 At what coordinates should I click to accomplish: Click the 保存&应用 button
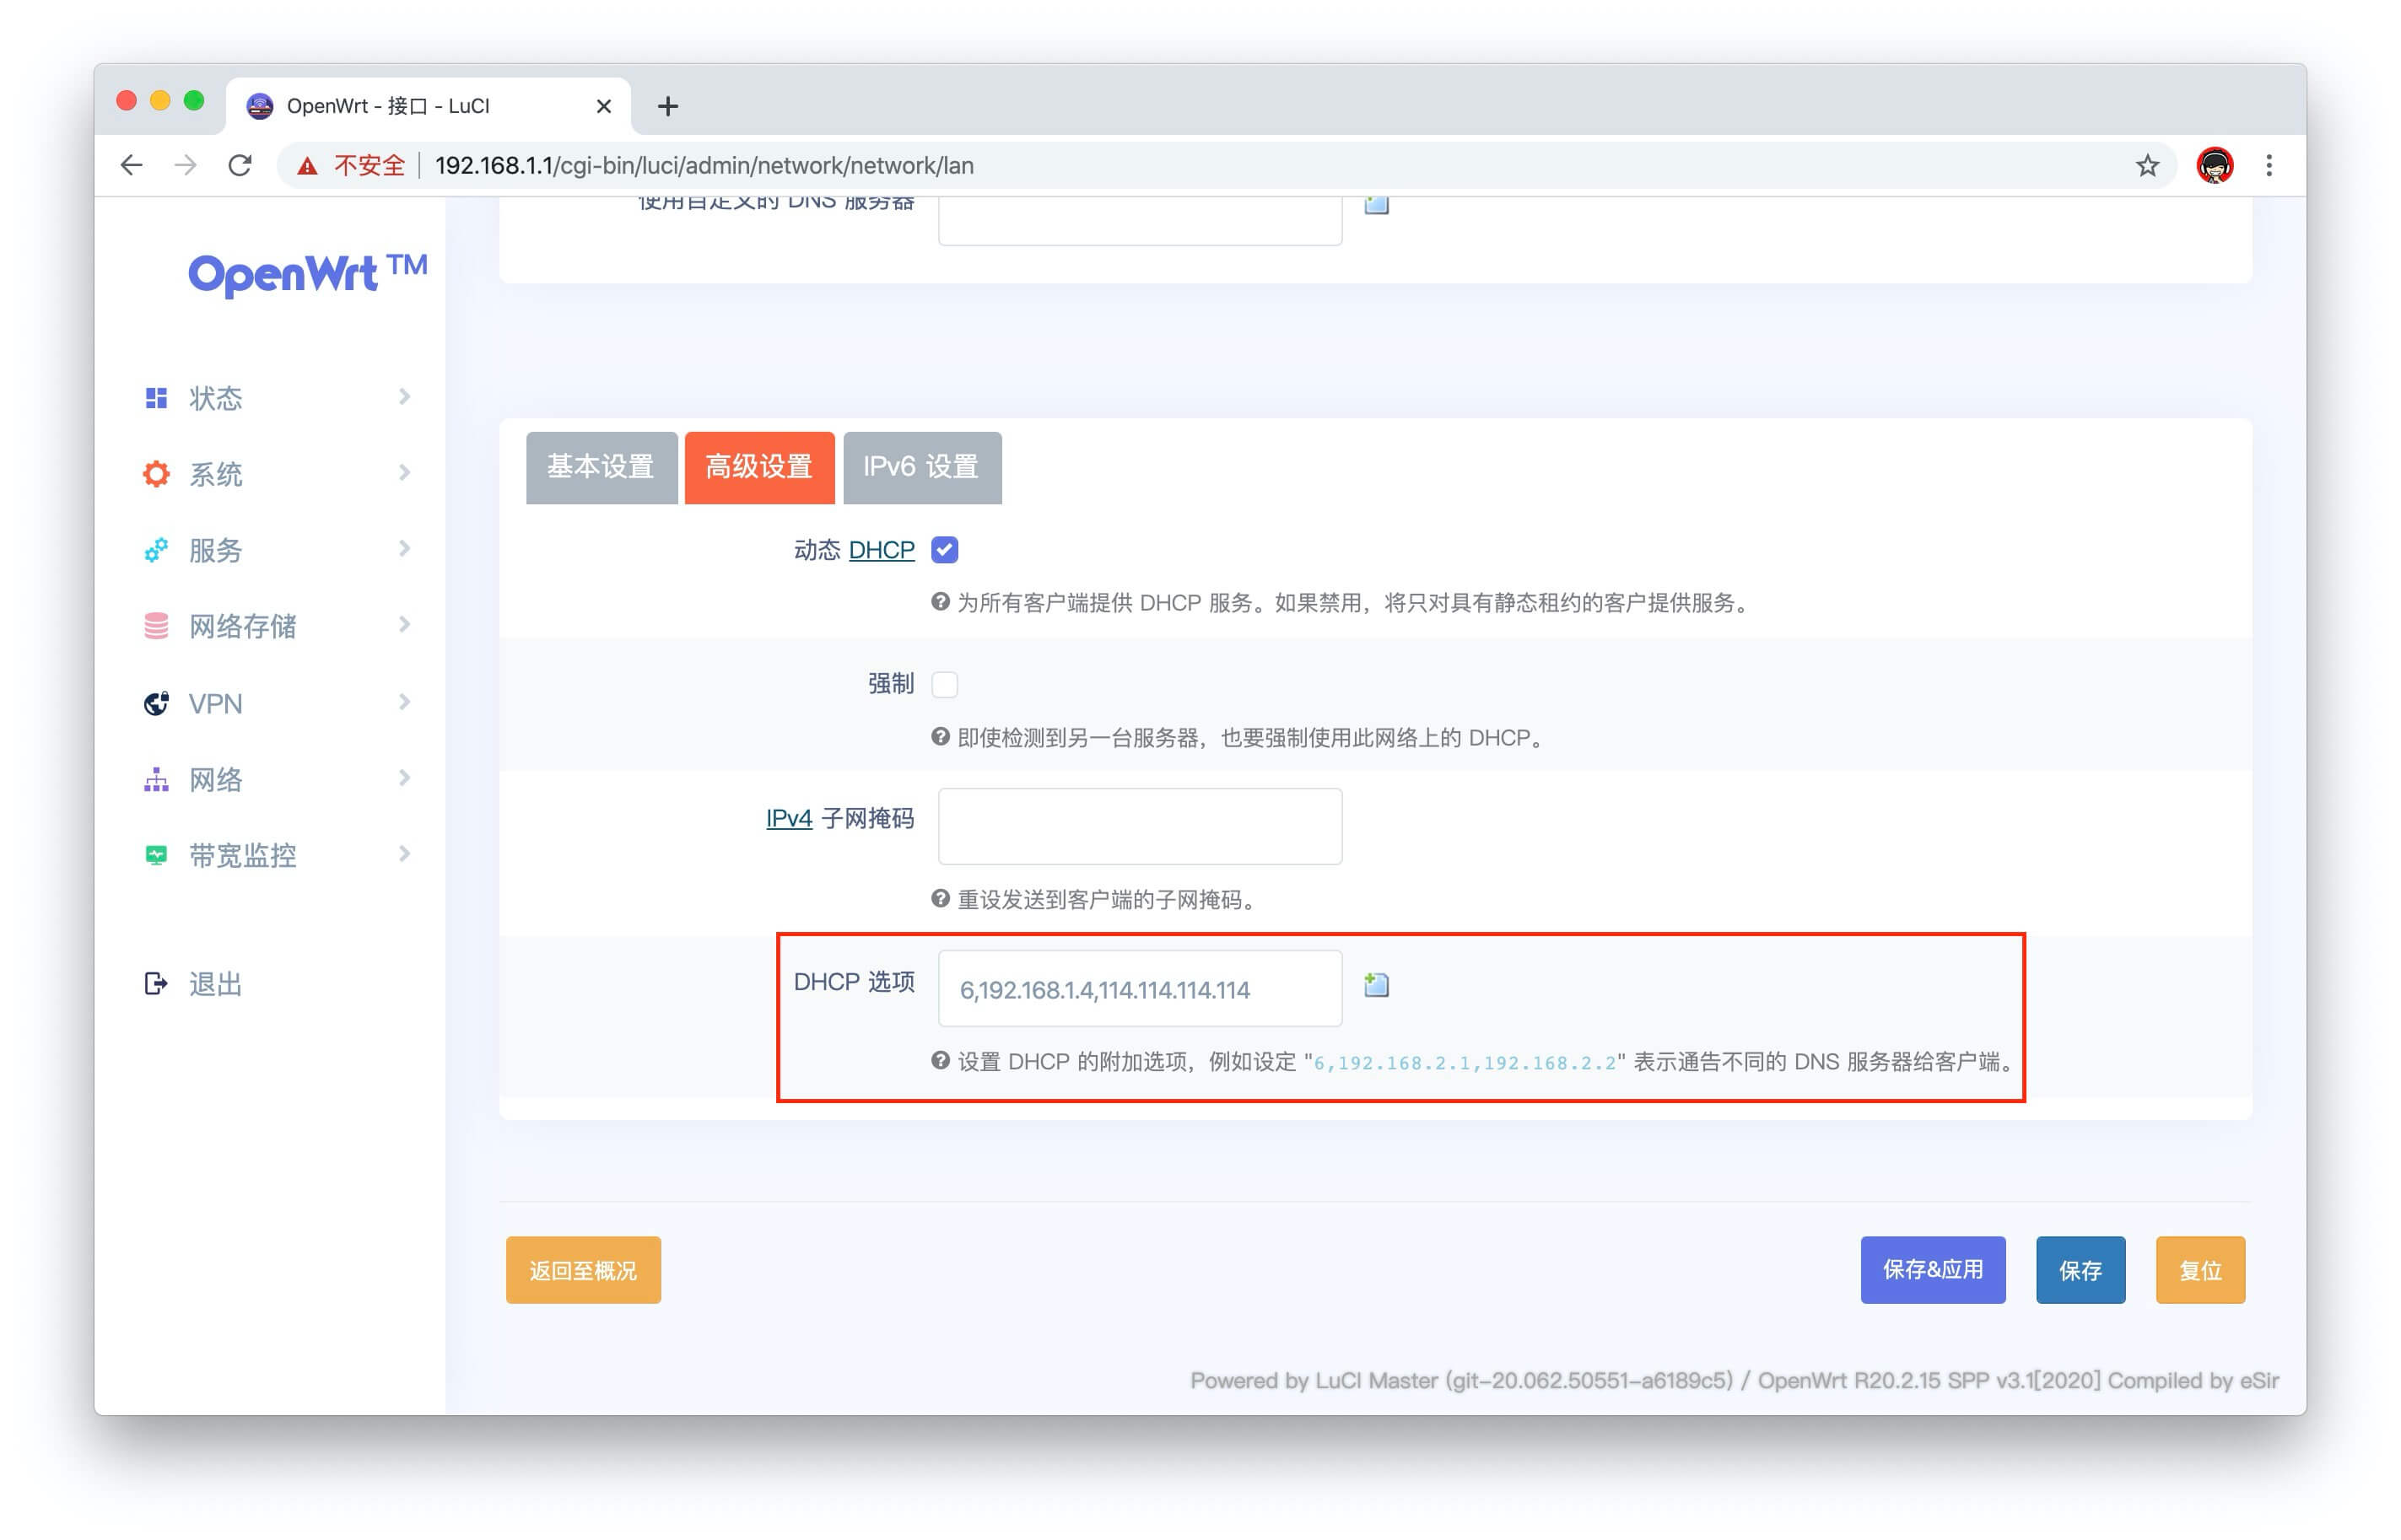tap(1932, 1270)
